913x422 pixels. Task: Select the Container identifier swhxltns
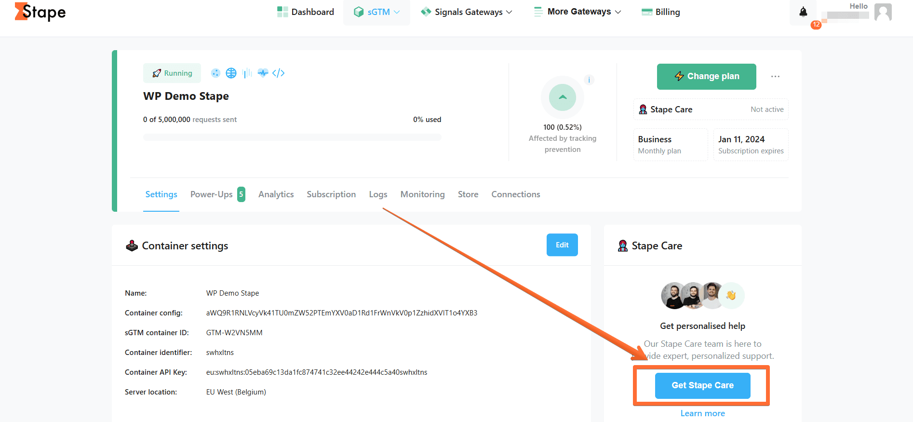point(220,353)
